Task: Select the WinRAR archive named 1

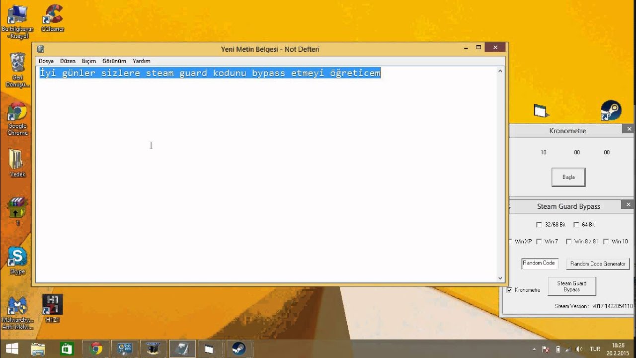Action: (17, 211)
